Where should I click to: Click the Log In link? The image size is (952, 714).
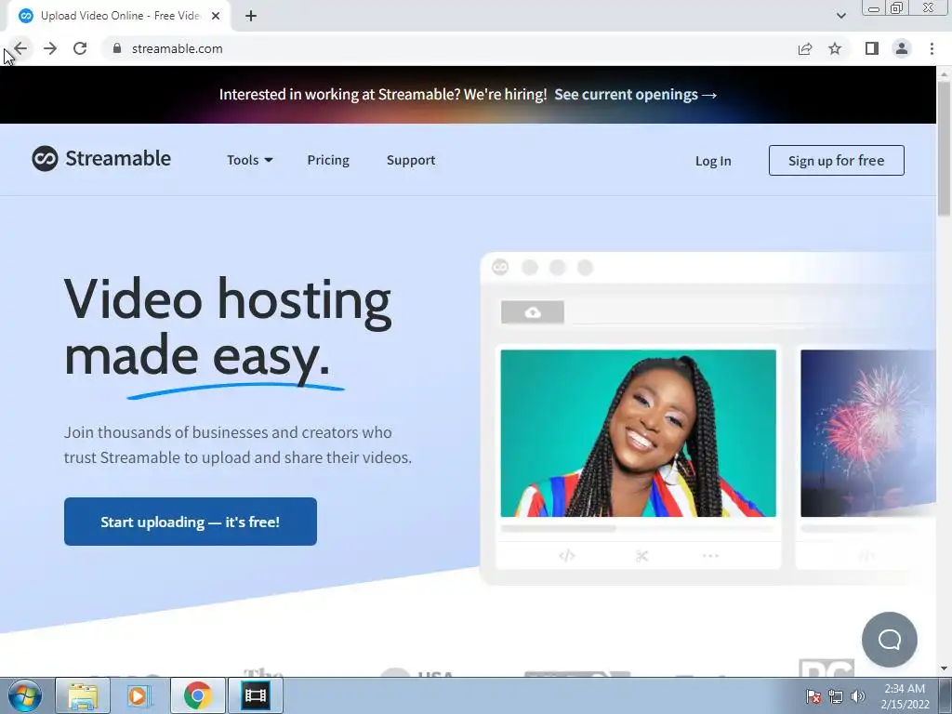(713, 161)
